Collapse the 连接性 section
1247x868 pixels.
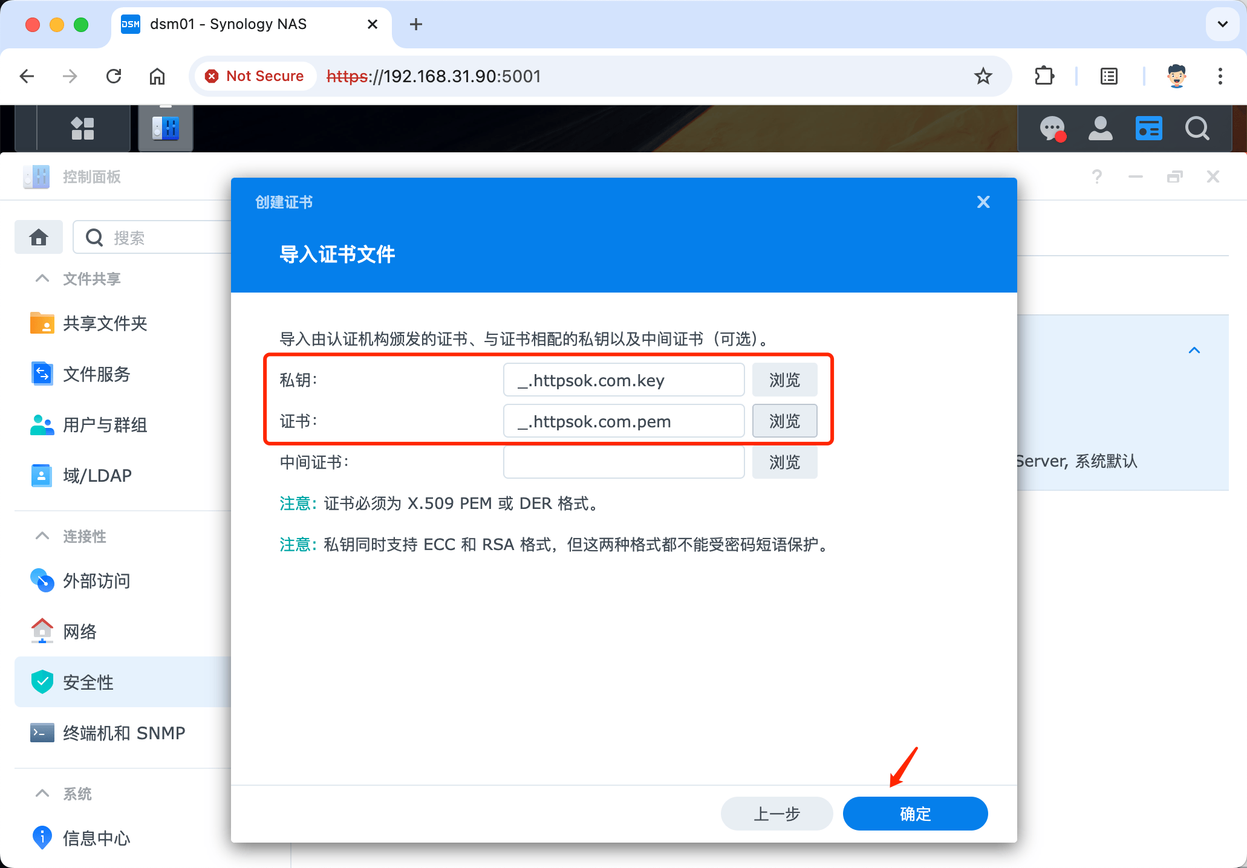coord(42,536)
